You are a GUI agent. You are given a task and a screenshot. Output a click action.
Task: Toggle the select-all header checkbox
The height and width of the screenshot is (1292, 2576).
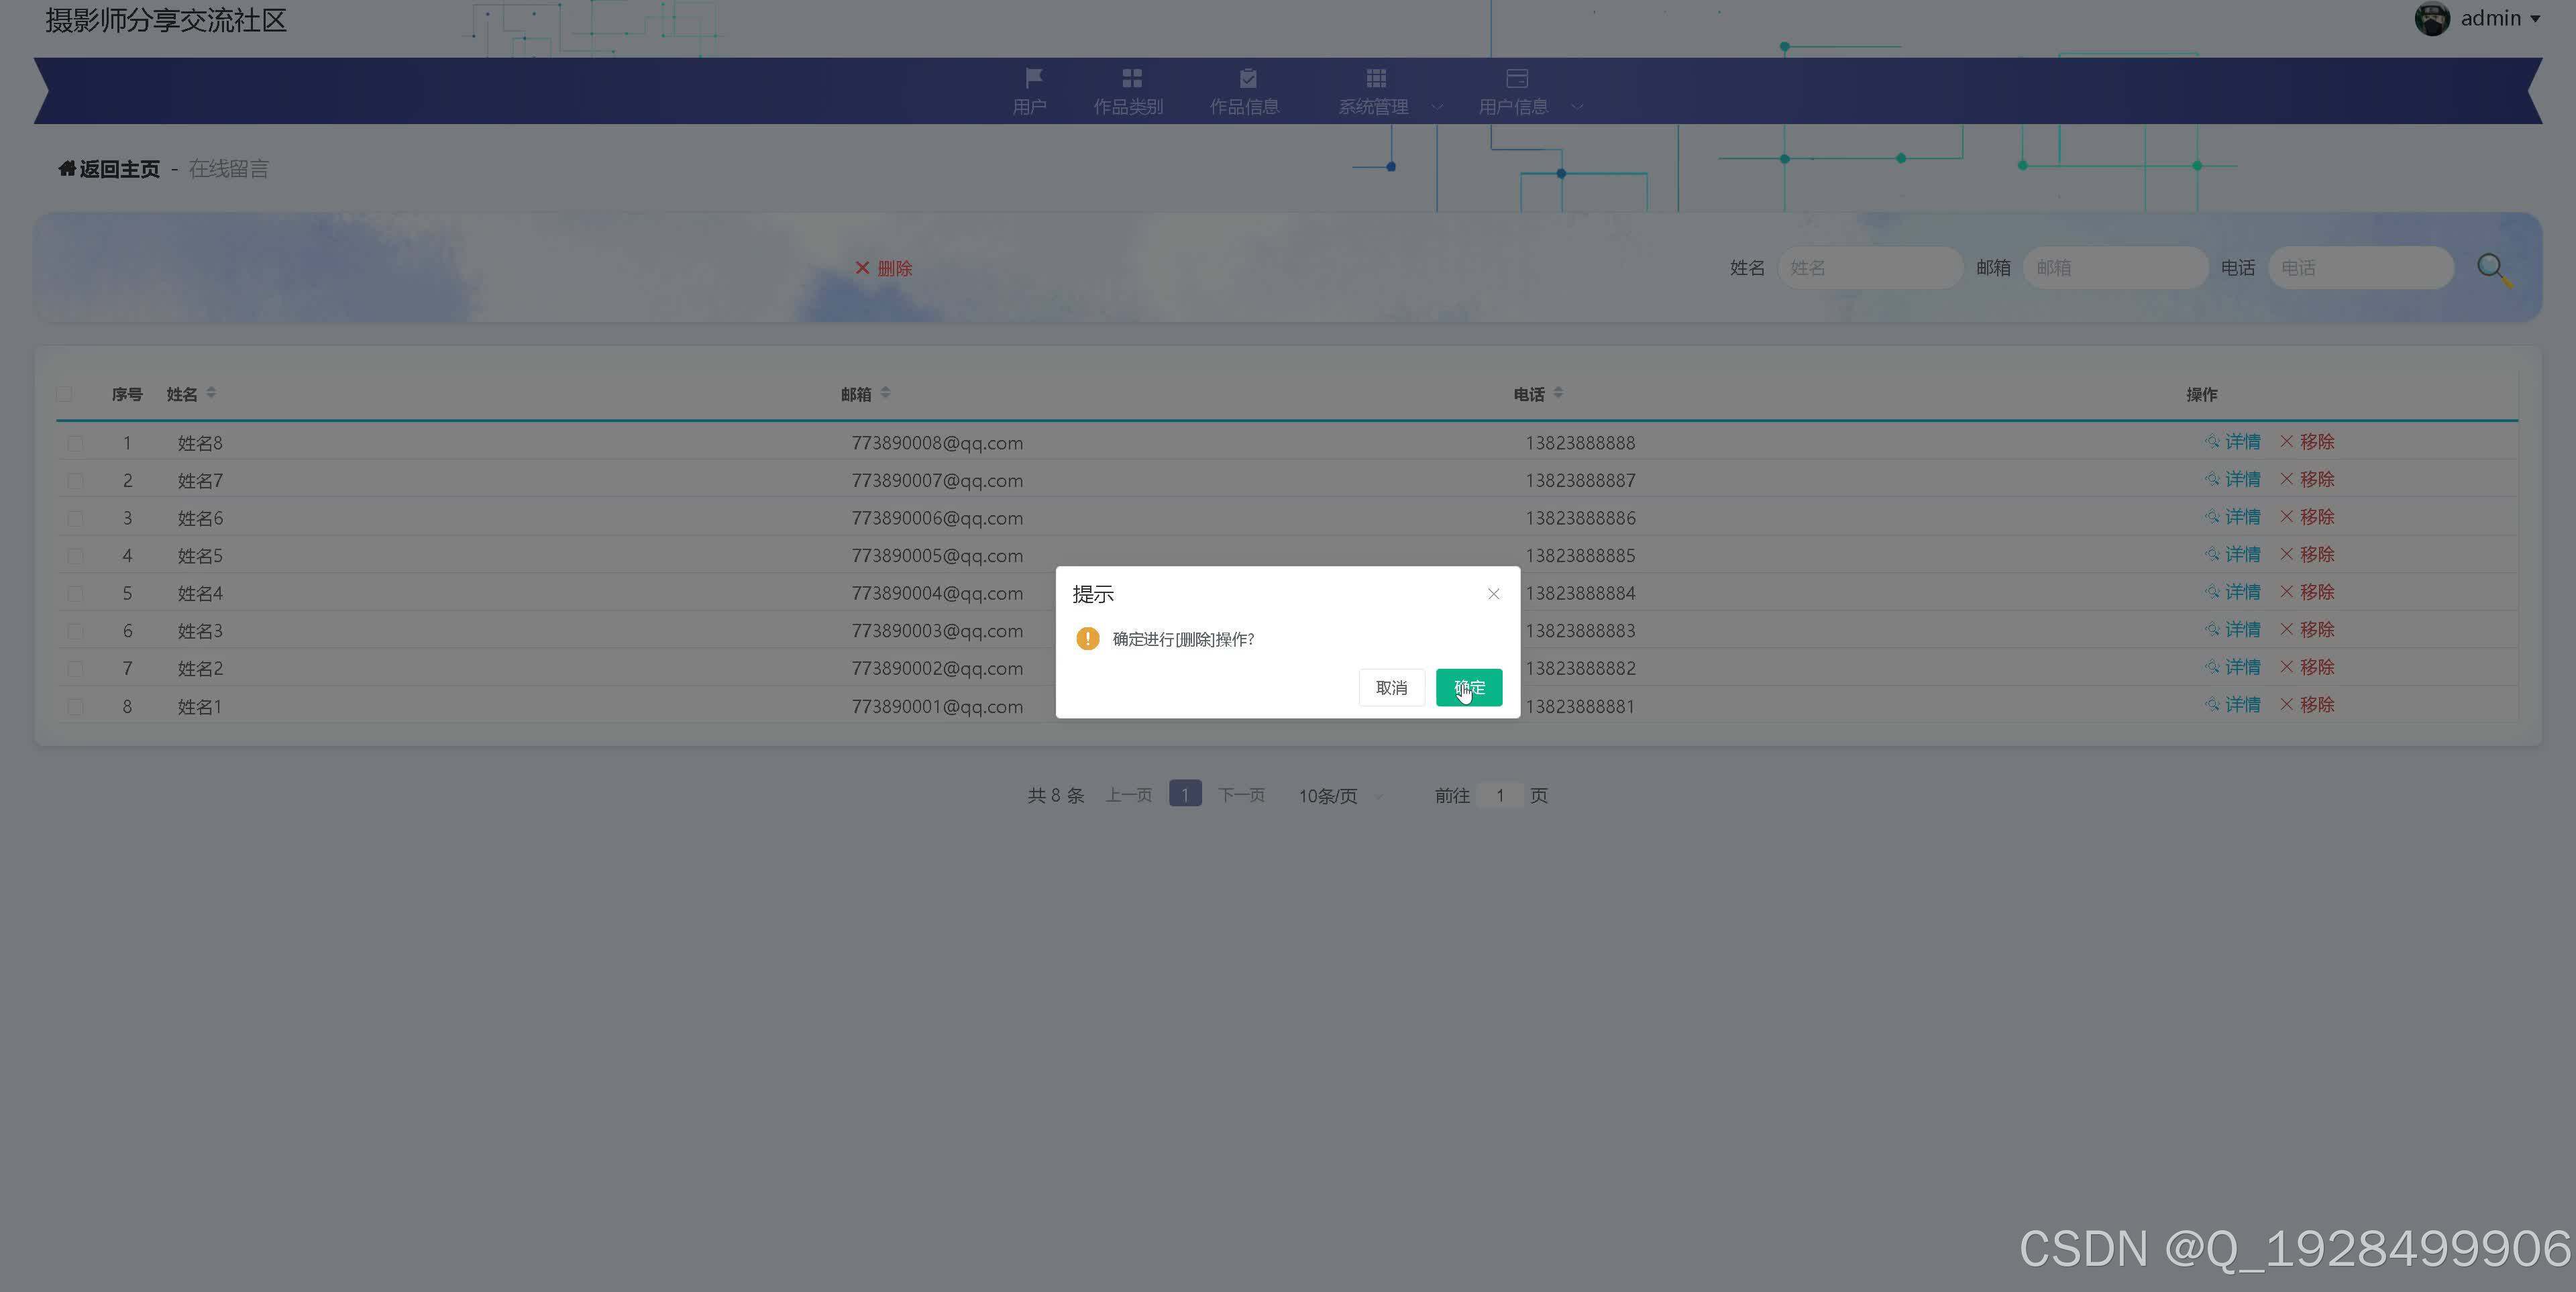coord(65,394)
